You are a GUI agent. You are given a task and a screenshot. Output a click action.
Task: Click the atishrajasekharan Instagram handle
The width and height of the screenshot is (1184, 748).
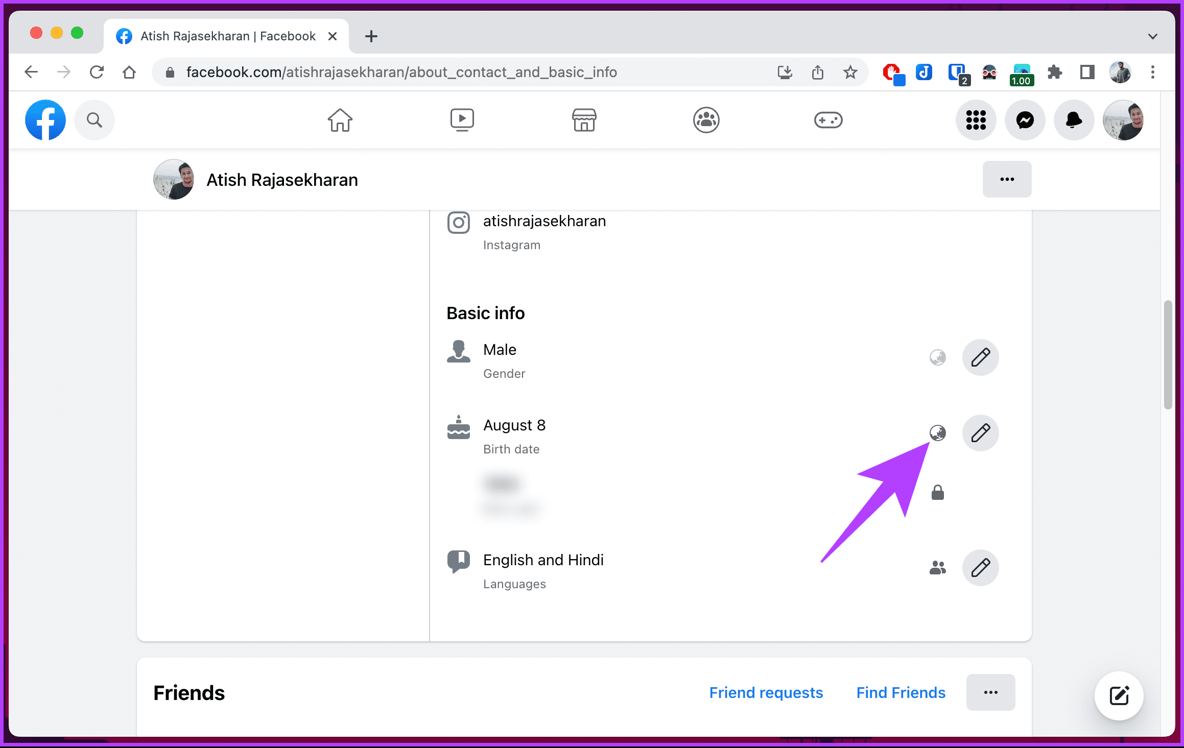point(544,221)
